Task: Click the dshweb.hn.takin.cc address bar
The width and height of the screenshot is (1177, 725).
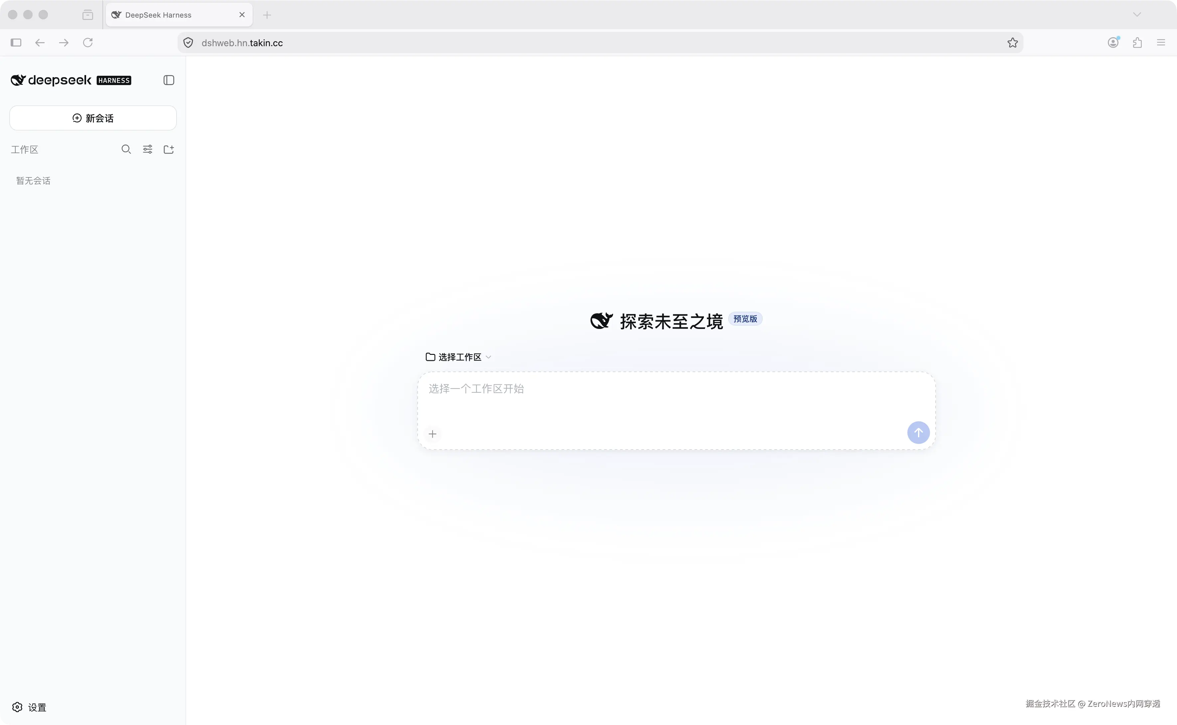Action: coord(600,43)
